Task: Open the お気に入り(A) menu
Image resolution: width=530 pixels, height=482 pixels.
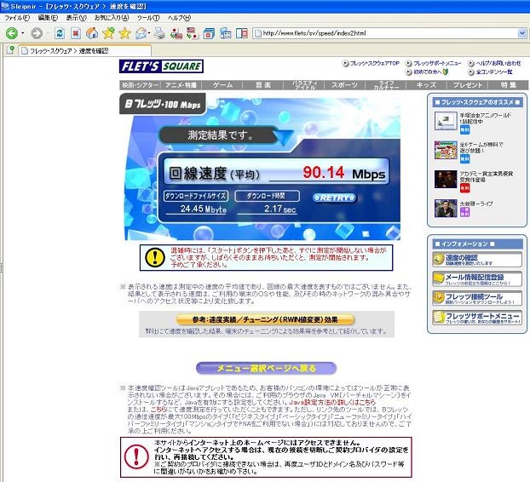Action: pyautogui.click(x=112, y=18)
